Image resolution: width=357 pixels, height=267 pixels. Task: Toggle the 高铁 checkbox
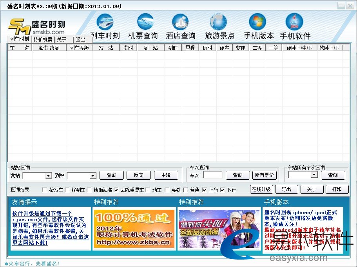167,189
